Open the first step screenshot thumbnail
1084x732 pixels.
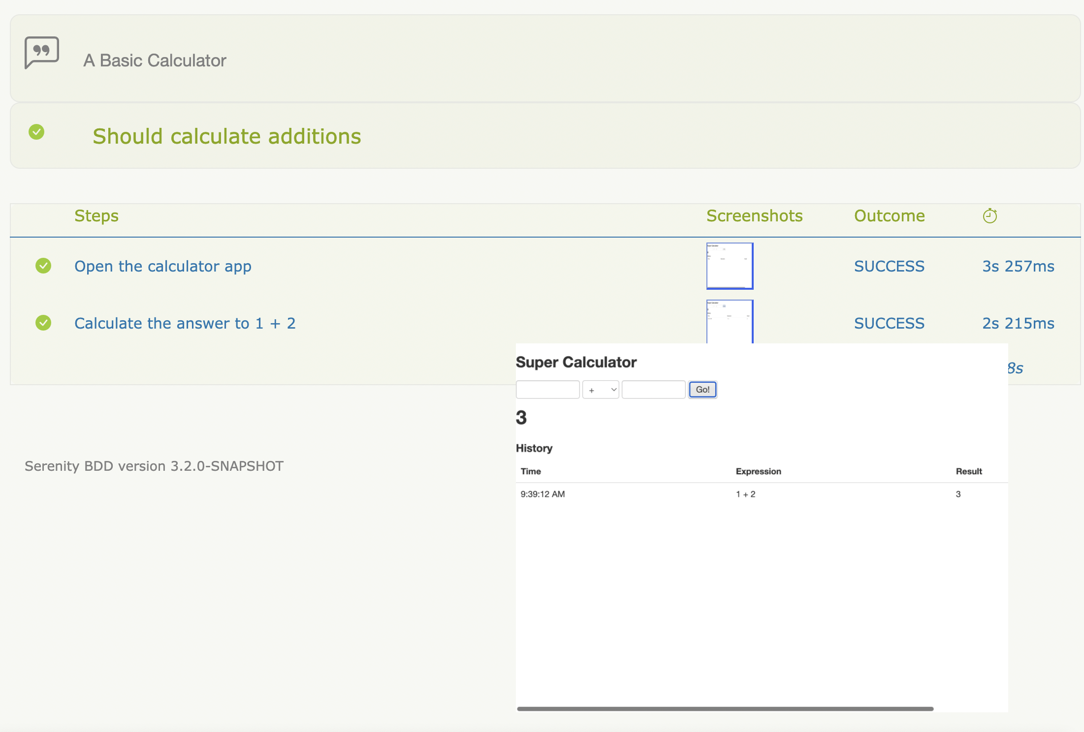point(730,266)
